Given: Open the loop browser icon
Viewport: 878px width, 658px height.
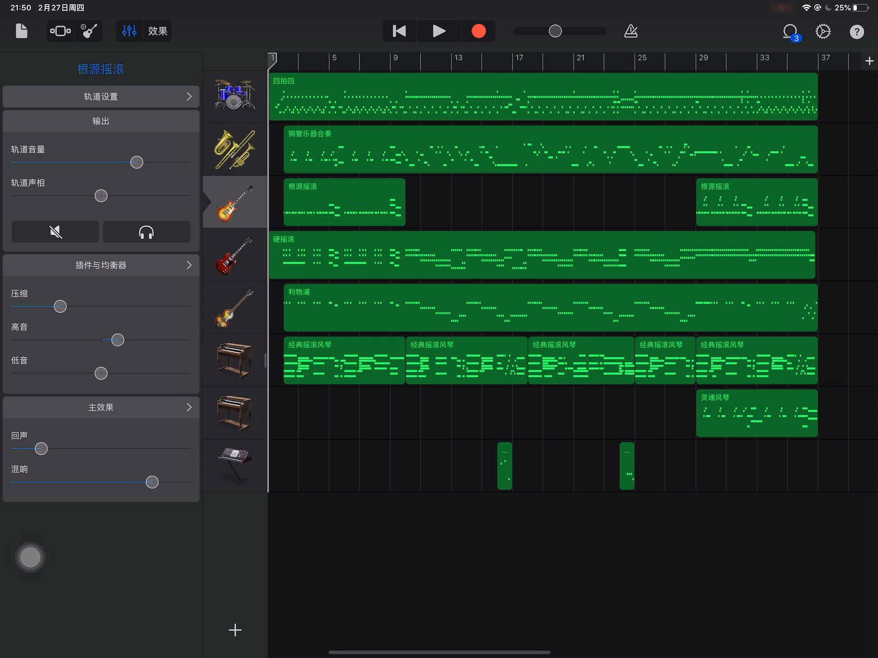Looking at the screenshot, I should point(790,32).
